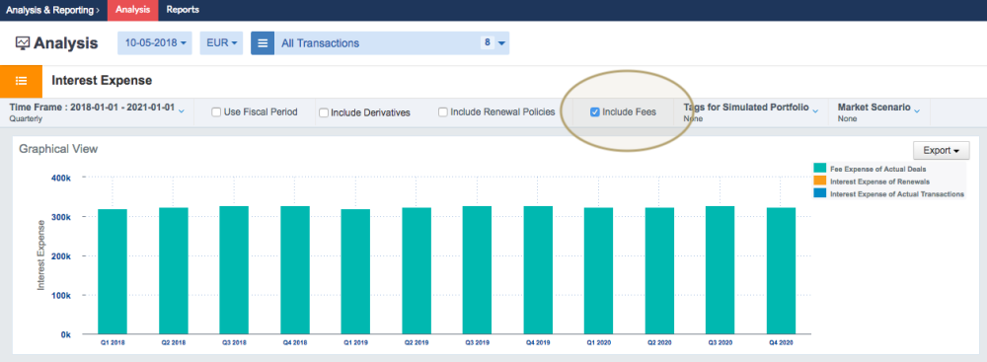
Task: Toggle Interest Expense of Renewals legend
Action: (871, 181)
